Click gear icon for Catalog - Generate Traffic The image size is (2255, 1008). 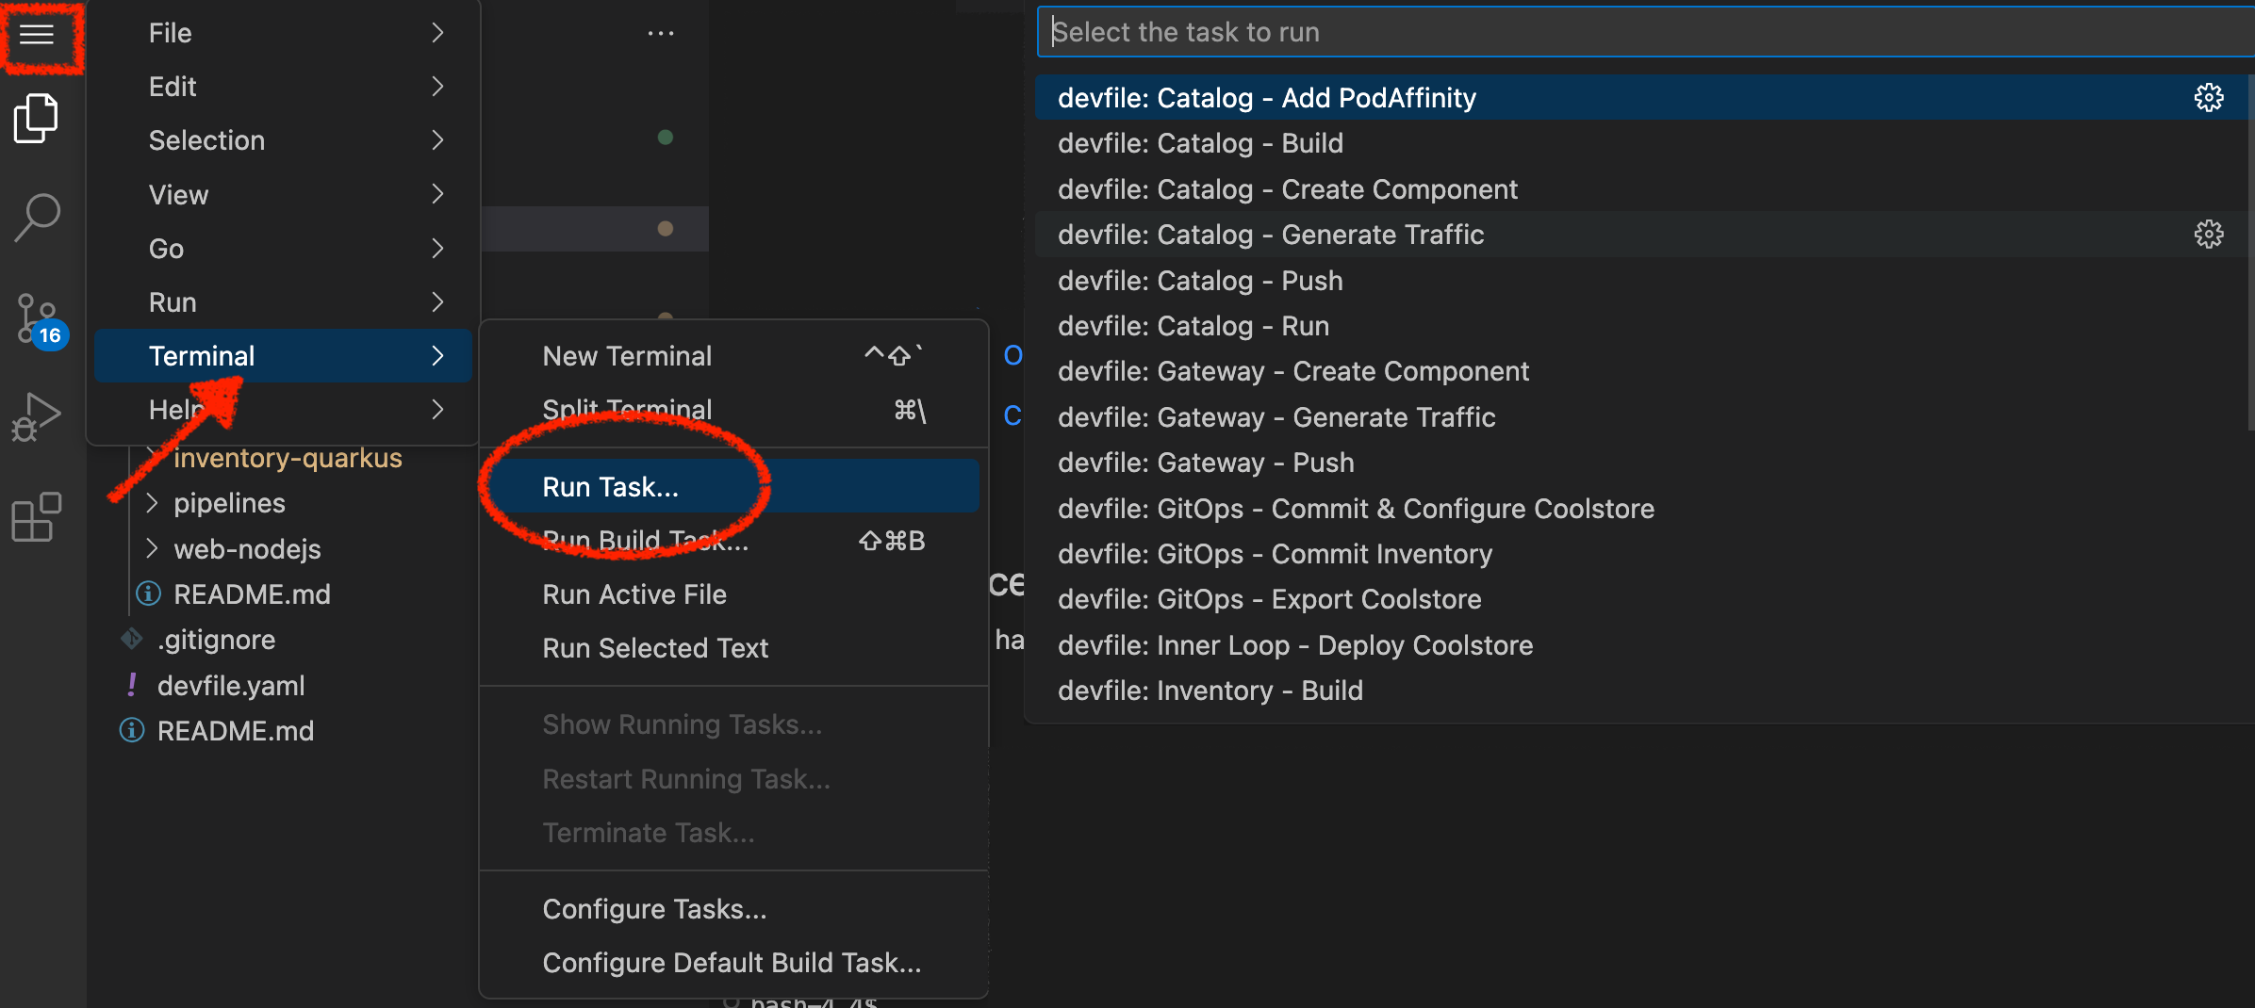click(2208, 235)
